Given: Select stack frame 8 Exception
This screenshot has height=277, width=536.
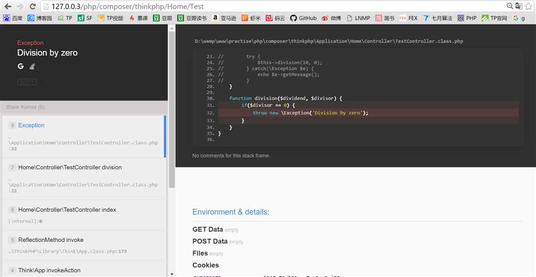Looking at the screenshot, I should pos(83,137).
